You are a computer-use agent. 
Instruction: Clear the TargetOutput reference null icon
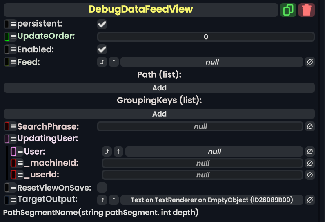pyautogui.click(x=310, y=200)
